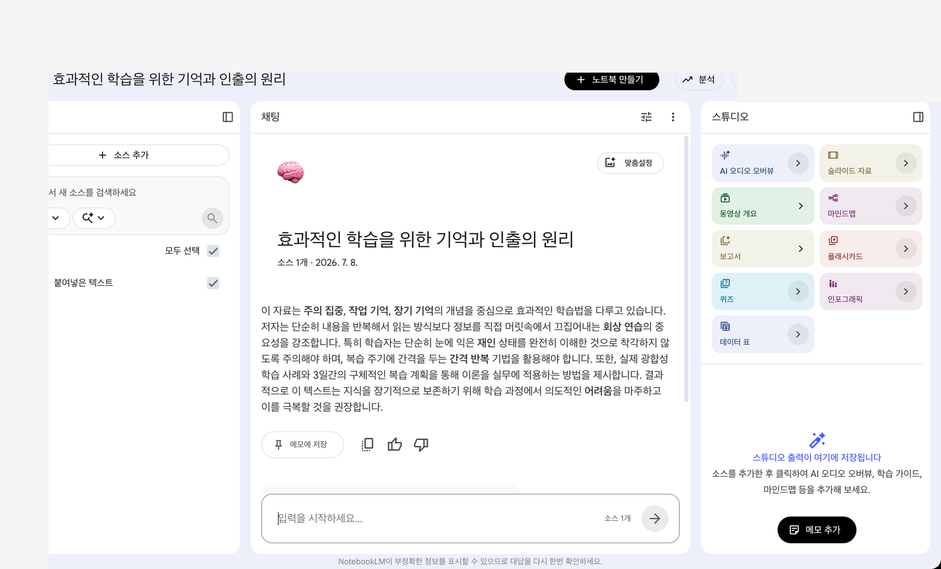
Task: Open 데이터 표 card
Action: coord(763,334)
